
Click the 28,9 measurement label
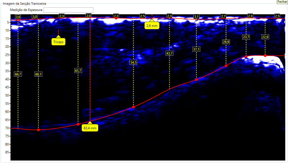(226, 42)
